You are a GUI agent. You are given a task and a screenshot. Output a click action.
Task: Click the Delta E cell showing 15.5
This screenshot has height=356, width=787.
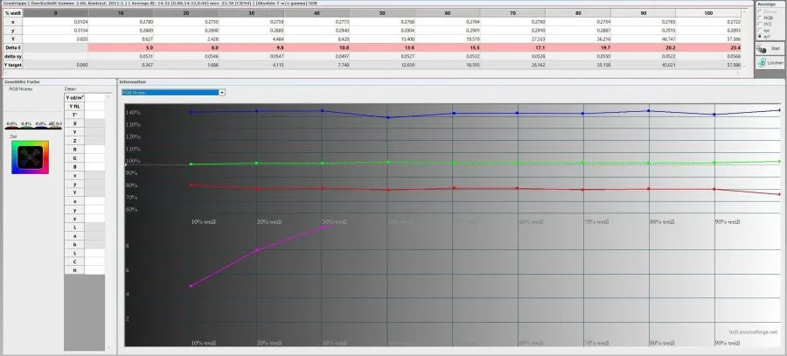click(448, 47)
